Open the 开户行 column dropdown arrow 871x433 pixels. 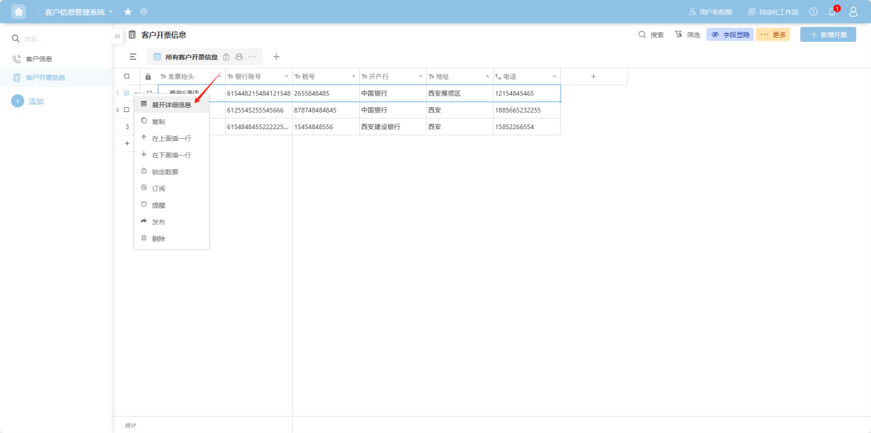pyautogui.click(x=420, y=76)
